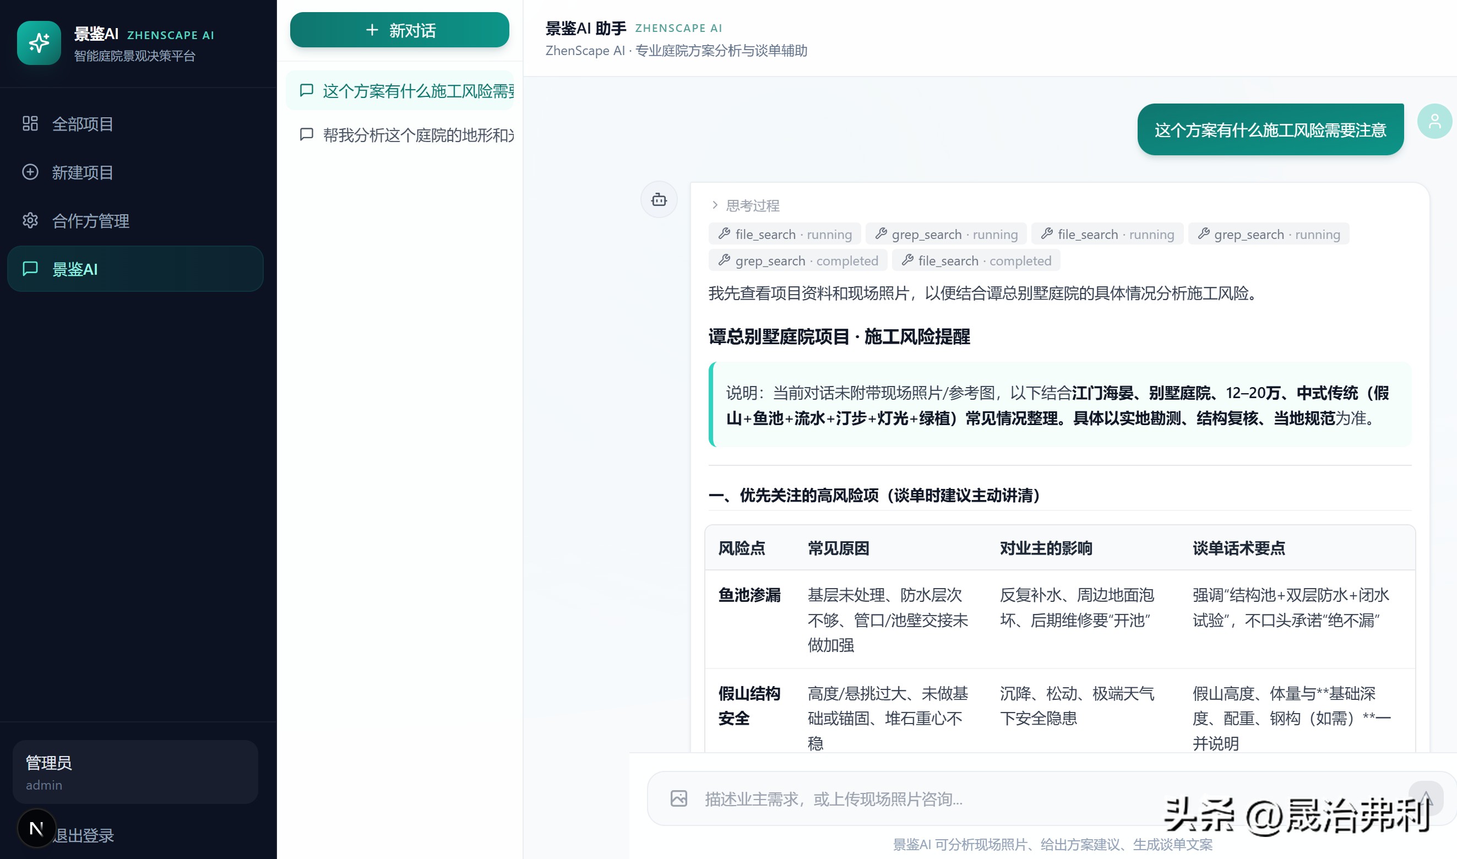Click the chat bubble icon beside 景鉴AI
1457x859 pixels.
coord(30,269)
